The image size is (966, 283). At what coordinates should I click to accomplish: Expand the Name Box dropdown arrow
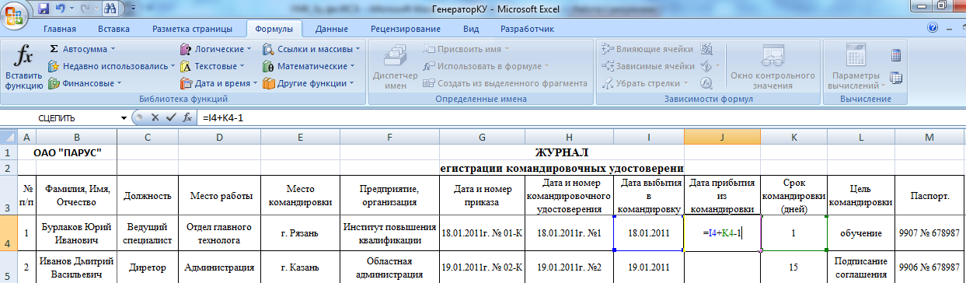(x=124, y=118)
